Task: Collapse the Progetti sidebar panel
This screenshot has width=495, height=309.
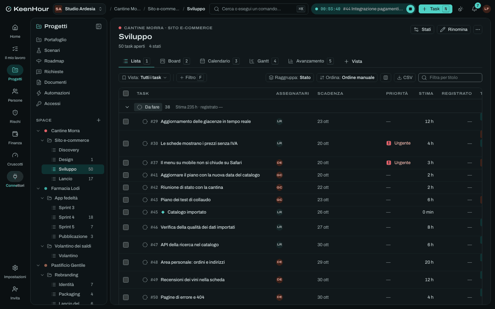Action: tap(99, 26)
